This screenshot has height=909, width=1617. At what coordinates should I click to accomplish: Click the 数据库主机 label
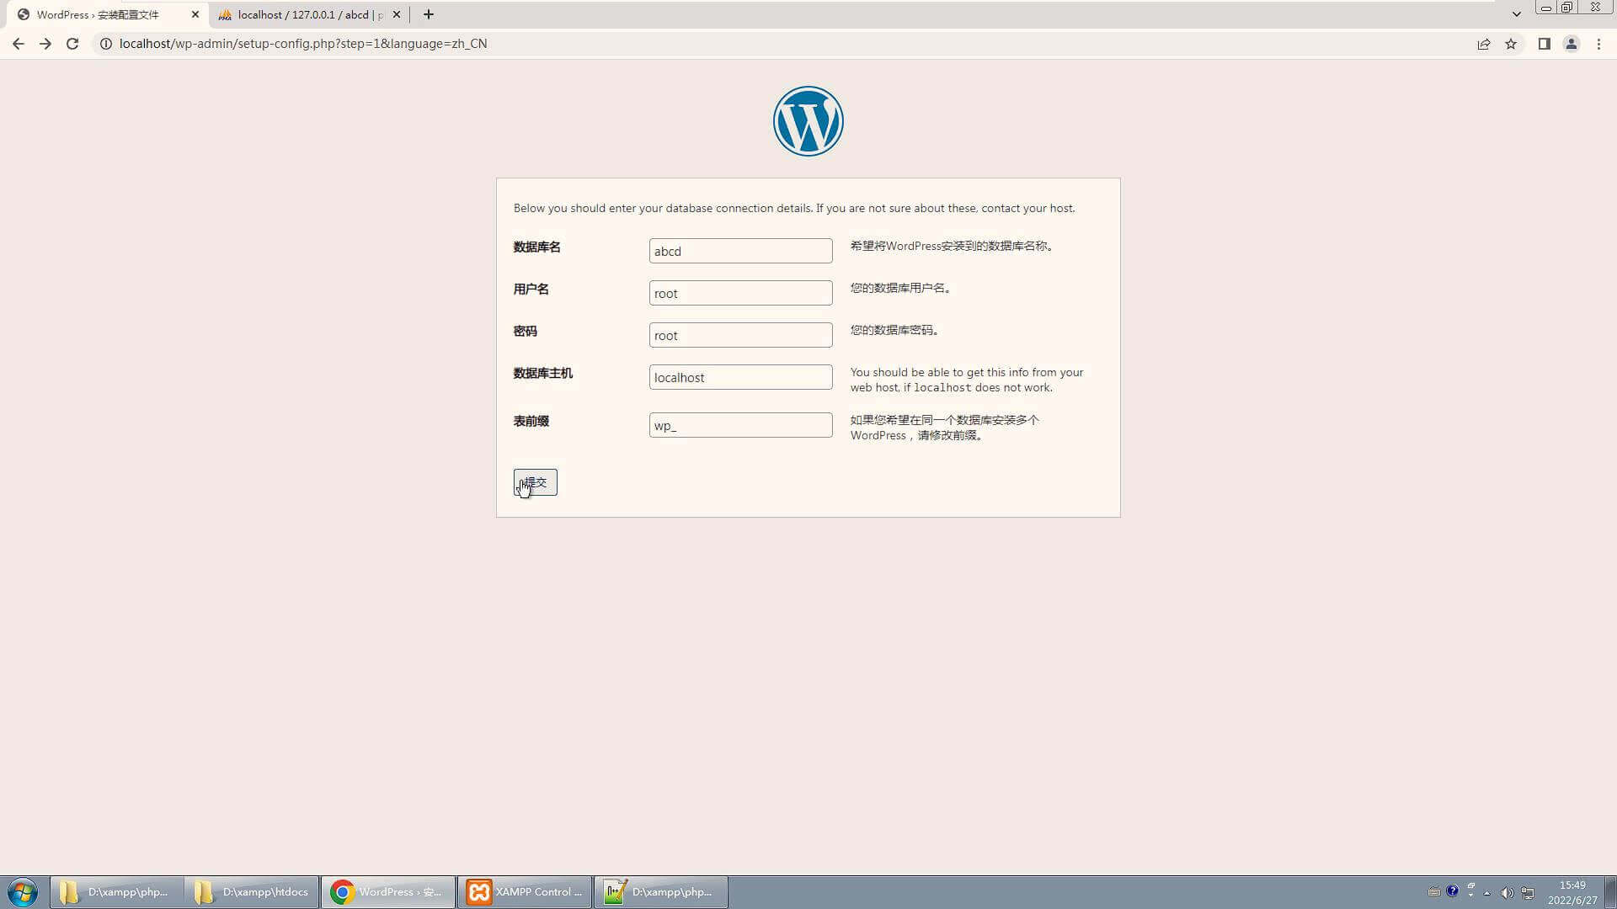pos(542,373)
